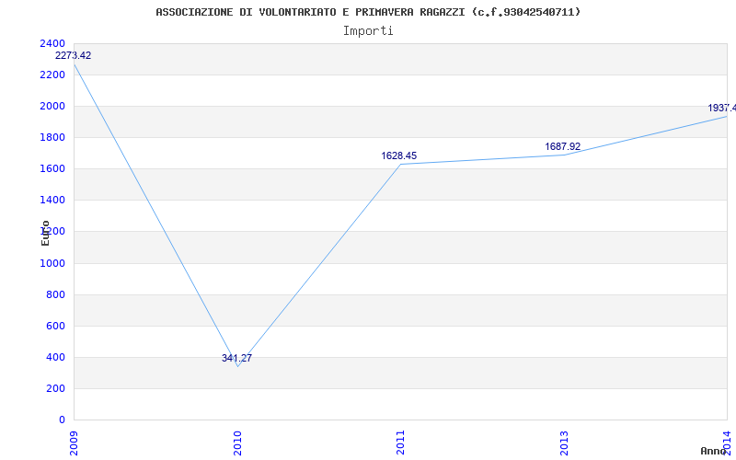Click the 2014 x-axis label

[x=727, y=443]
